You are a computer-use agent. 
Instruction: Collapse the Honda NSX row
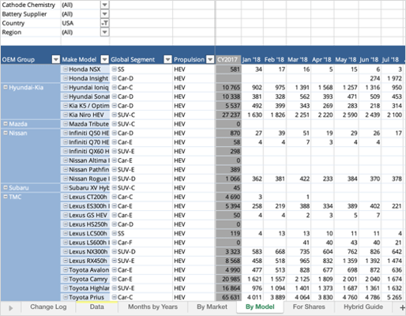point(66,70)
